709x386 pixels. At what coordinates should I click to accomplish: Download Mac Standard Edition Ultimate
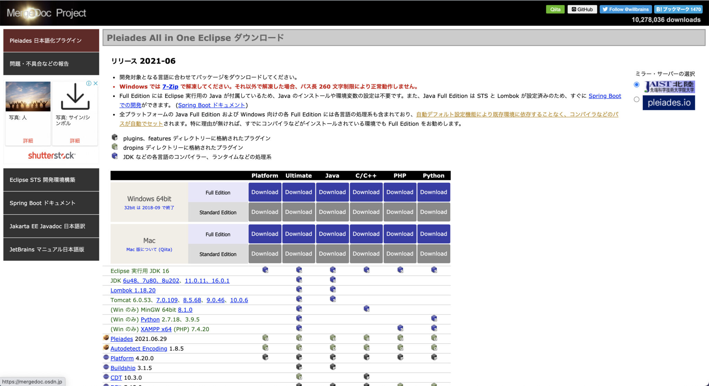pyautogui.click(x=298, y=254)
